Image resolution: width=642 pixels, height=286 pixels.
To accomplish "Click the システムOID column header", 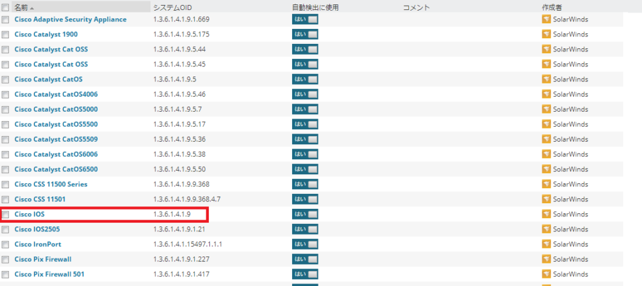I will (x=172, y=8).
